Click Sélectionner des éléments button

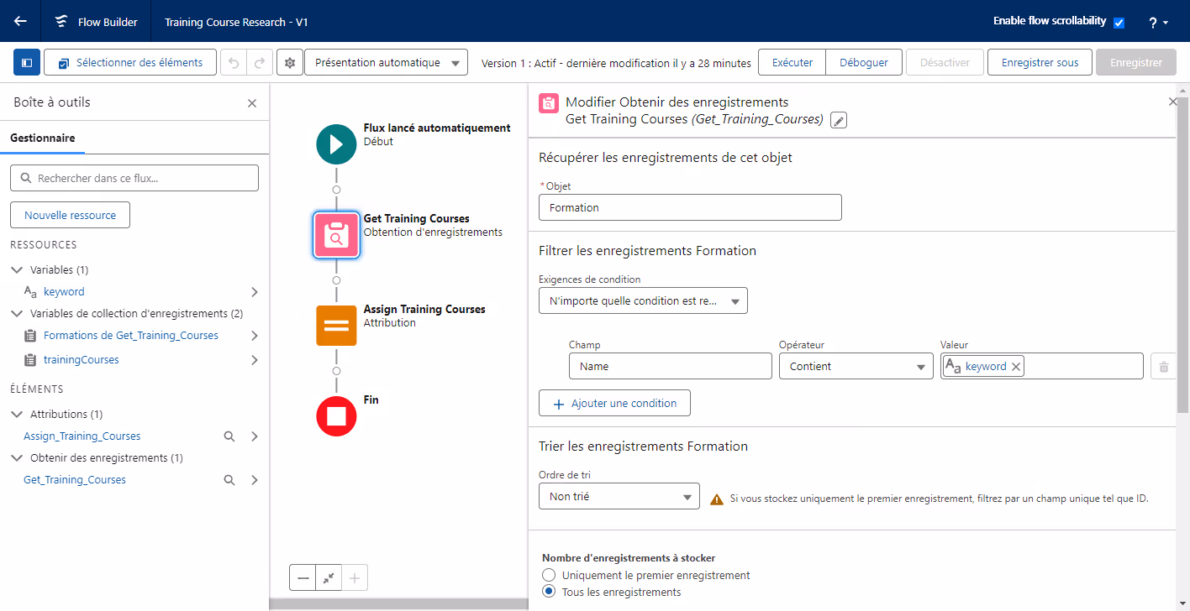tap(130, 62)
